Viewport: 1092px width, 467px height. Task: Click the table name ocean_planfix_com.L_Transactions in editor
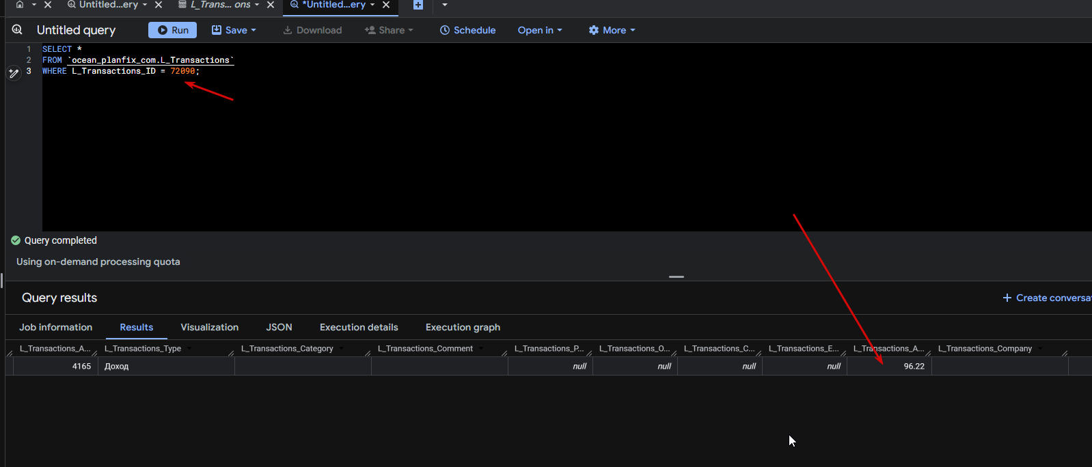tap(150, 60)
